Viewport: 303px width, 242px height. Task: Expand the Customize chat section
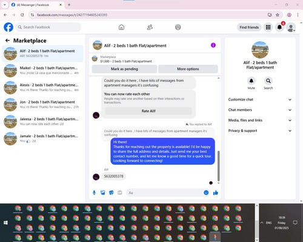260,99
